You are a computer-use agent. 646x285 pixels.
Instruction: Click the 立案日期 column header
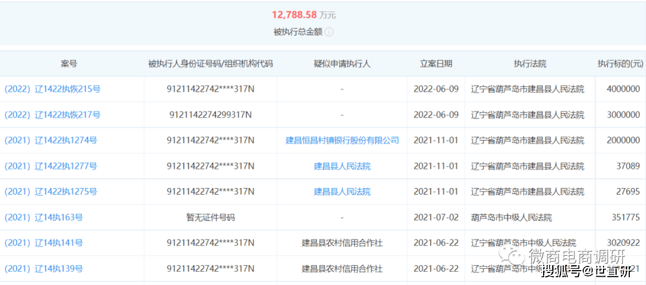click(x=436, y=63)
